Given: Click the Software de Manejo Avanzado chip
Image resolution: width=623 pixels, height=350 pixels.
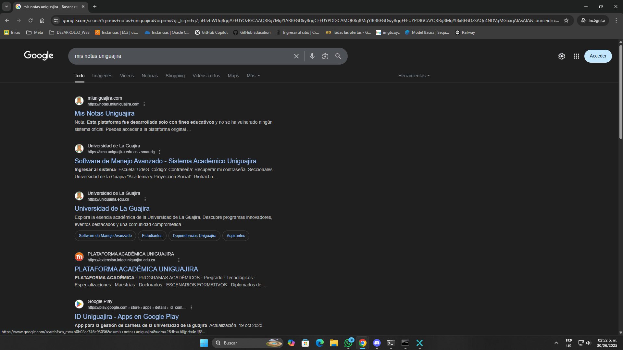Looking at the screenshot, I should 105,236.
